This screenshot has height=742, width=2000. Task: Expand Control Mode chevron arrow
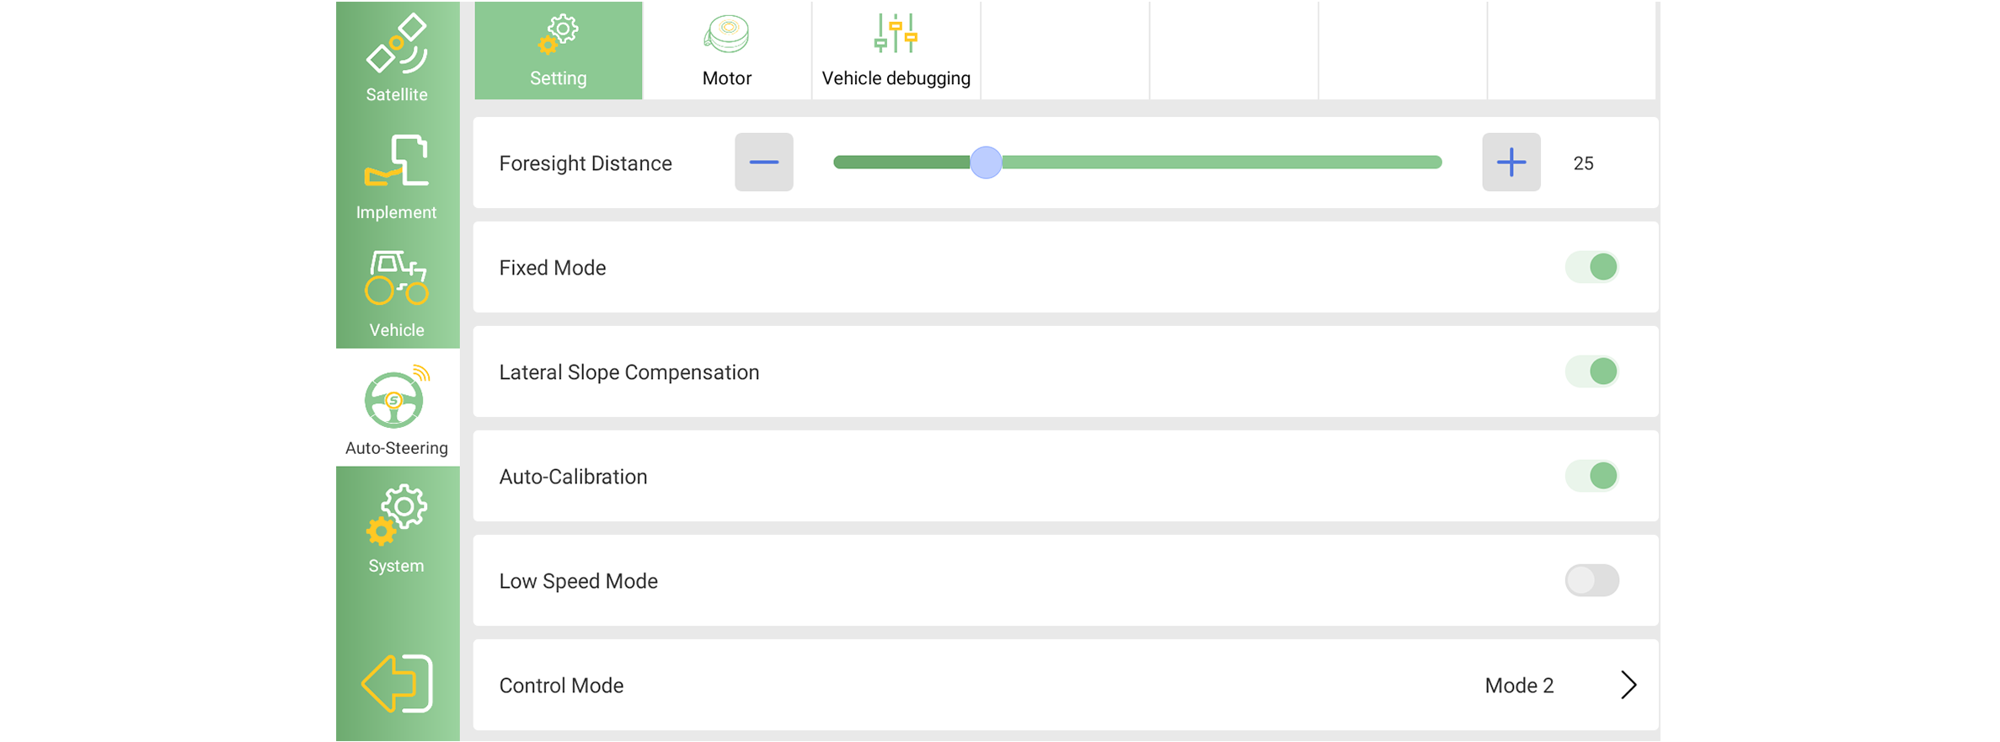(x=1628, y=685)
